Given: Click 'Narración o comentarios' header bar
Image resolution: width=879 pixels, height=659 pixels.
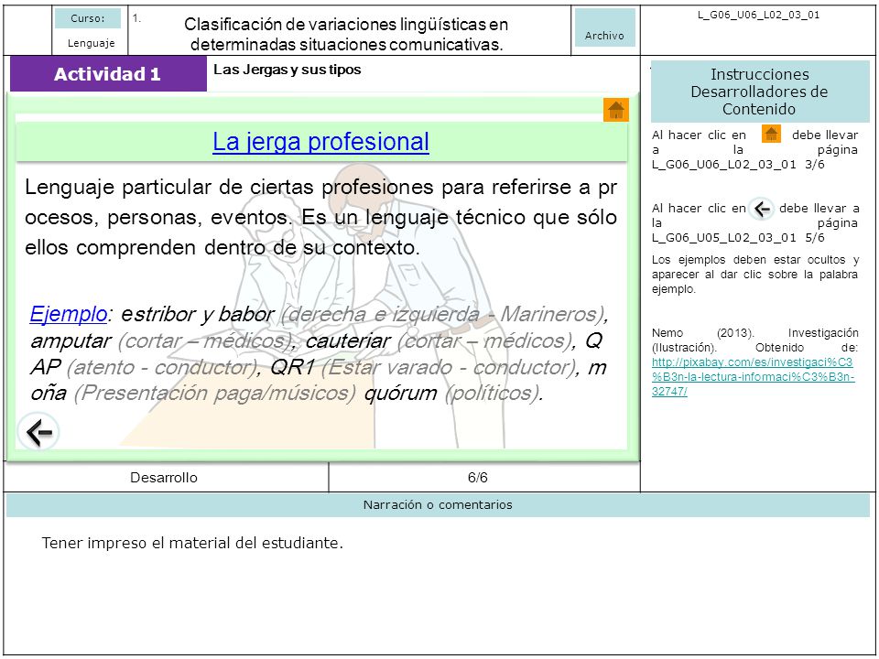Looking at the screenshot, I should (x=438, y=505).
